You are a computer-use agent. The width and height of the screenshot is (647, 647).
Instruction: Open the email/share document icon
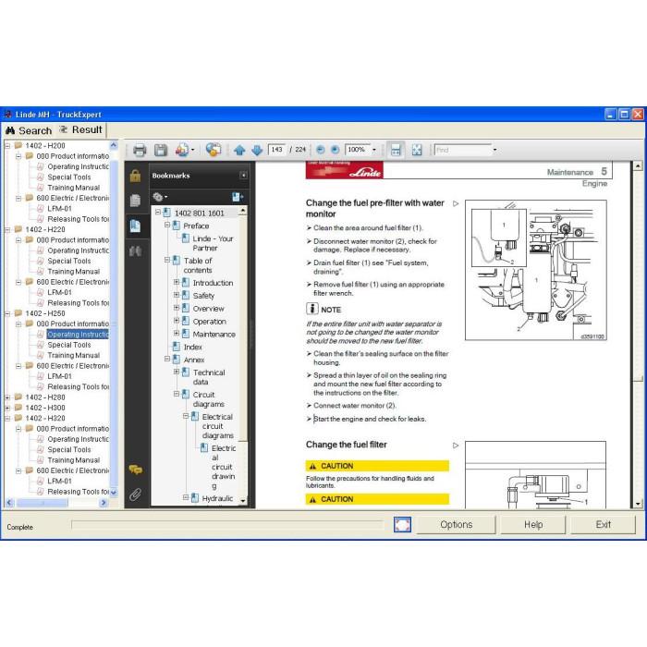click(182, 150)
